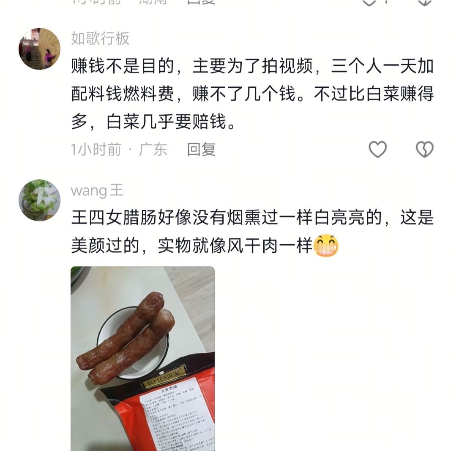The height and width of the screenshot is (451, 456).
Task: Tap the grinning emoji in wang王's comment
Action: pos(326,246)
